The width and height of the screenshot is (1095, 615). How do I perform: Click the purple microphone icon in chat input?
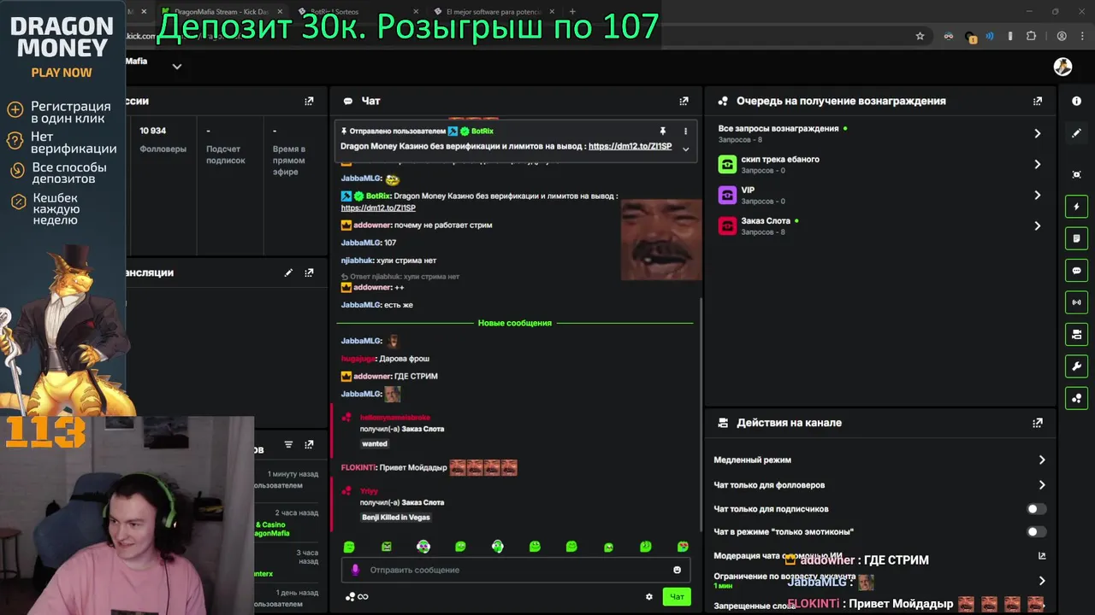pos(356,570)
